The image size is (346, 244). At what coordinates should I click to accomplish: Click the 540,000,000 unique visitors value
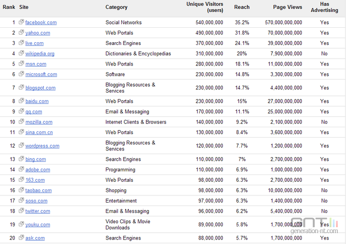209,22
